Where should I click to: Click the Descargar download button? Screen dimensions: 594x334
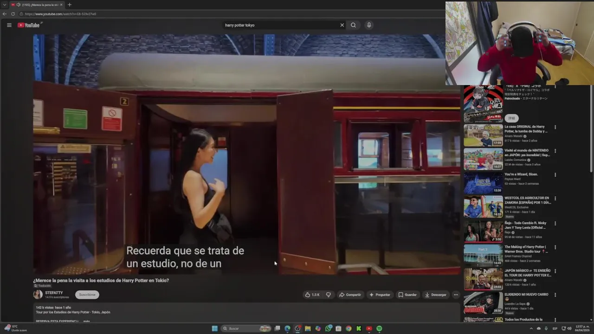(x=435, y=295)
